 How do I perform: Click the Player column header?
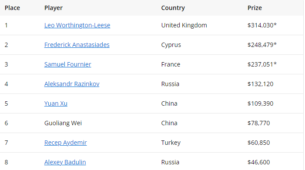(x=54, y=8)
